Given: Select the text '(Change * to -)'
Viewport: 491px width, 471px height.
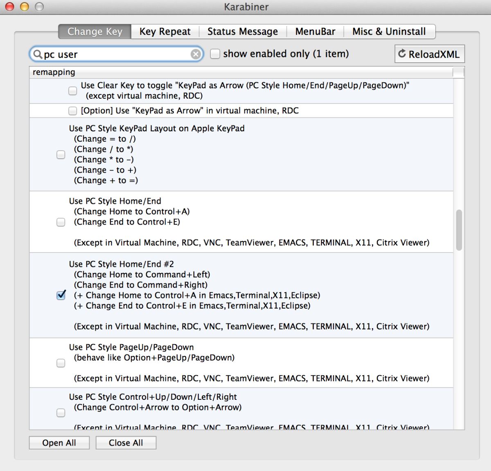Looking at the screenshot, I should (x=104, y=160).
